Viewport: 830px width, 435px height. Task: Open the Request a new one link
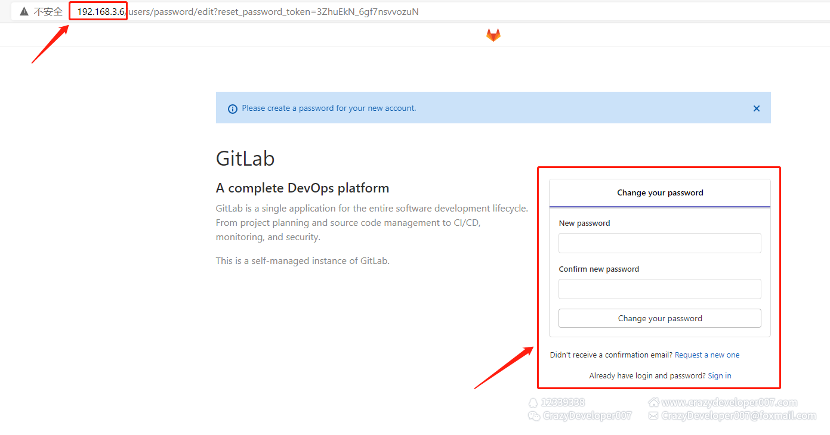[x=707, y=355]
